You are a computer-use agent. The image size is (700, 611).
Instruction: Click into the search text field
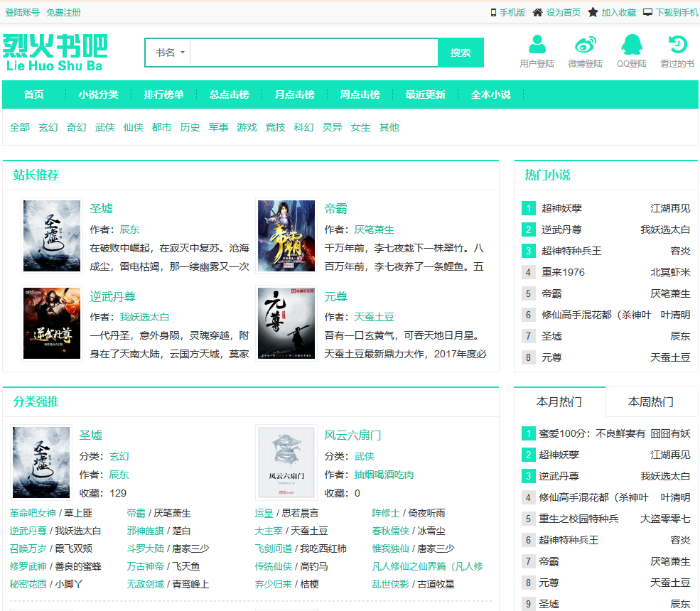click(x=313, y=53)
